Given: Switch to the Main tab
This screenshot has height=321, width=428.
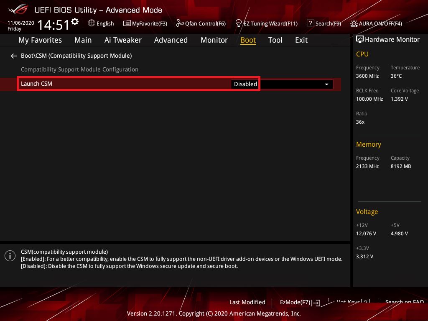Looking at the screenshot, I should pyautogui.click(x=83, y=40).
